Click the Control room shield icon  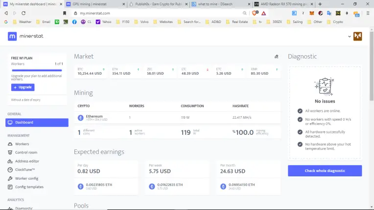pyautogui.click(x=10, y=152)
